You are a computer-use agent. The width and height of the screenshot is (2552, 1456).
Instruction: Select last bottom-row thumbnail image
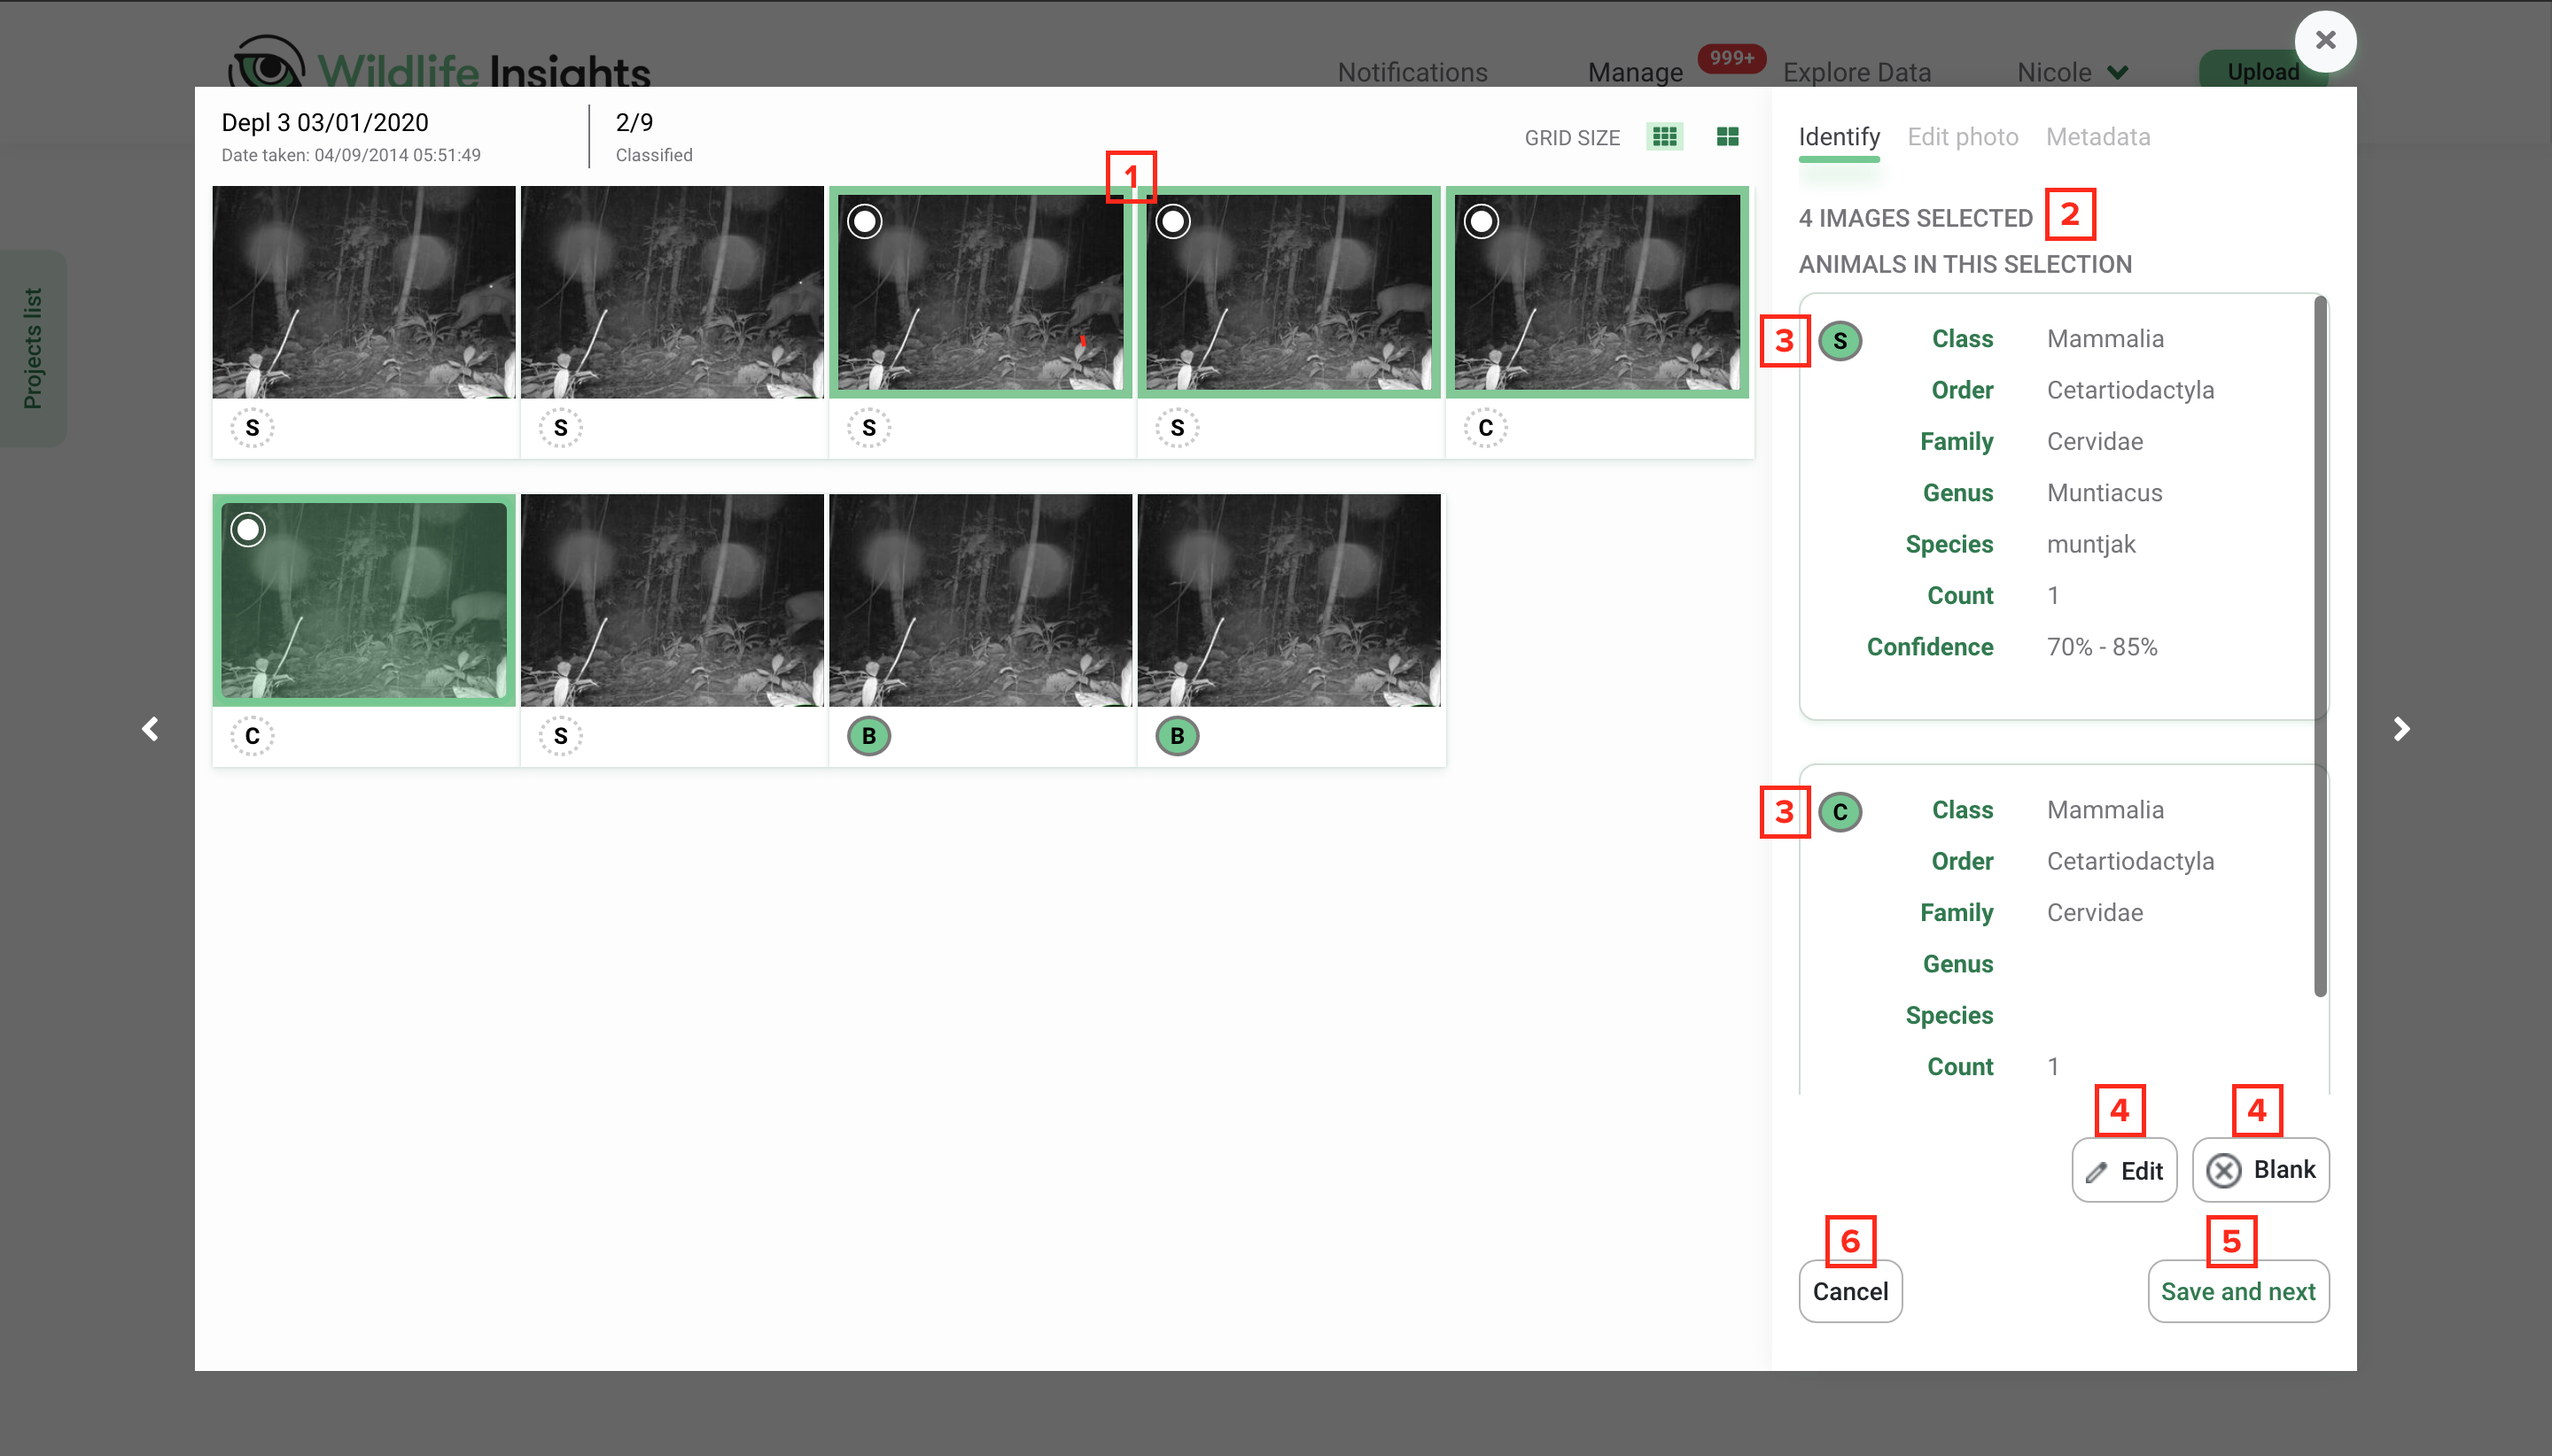pos(1289,600)
